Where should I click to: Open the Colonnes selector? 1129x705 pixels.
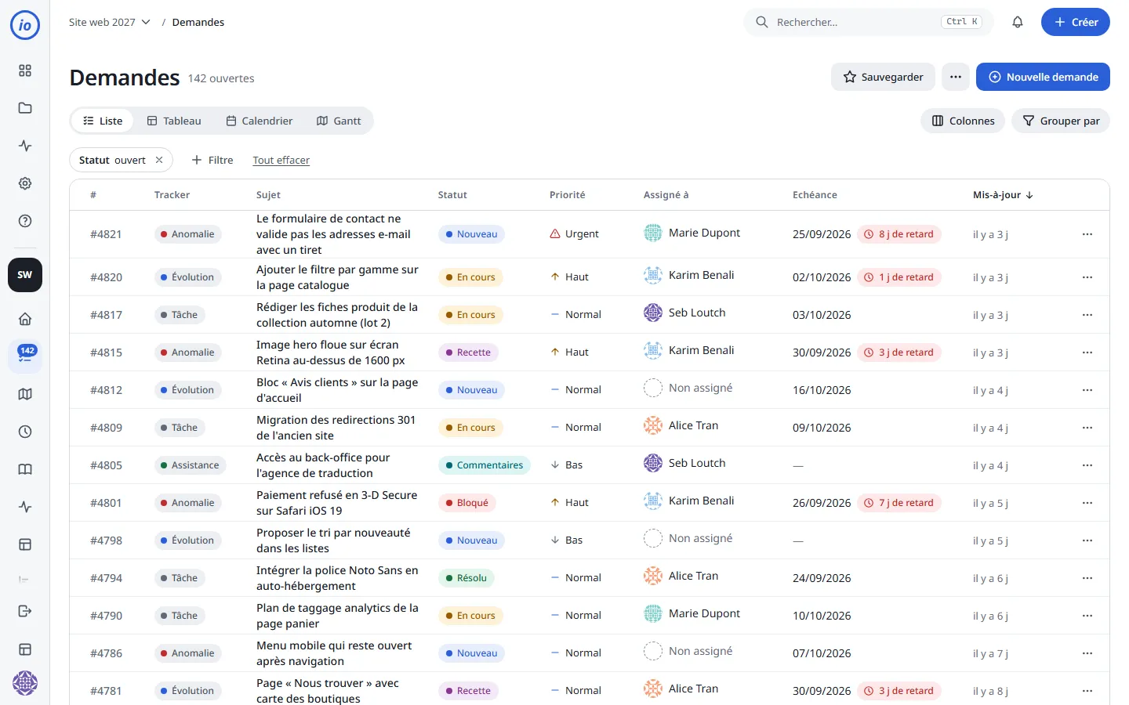coord(963,121)
